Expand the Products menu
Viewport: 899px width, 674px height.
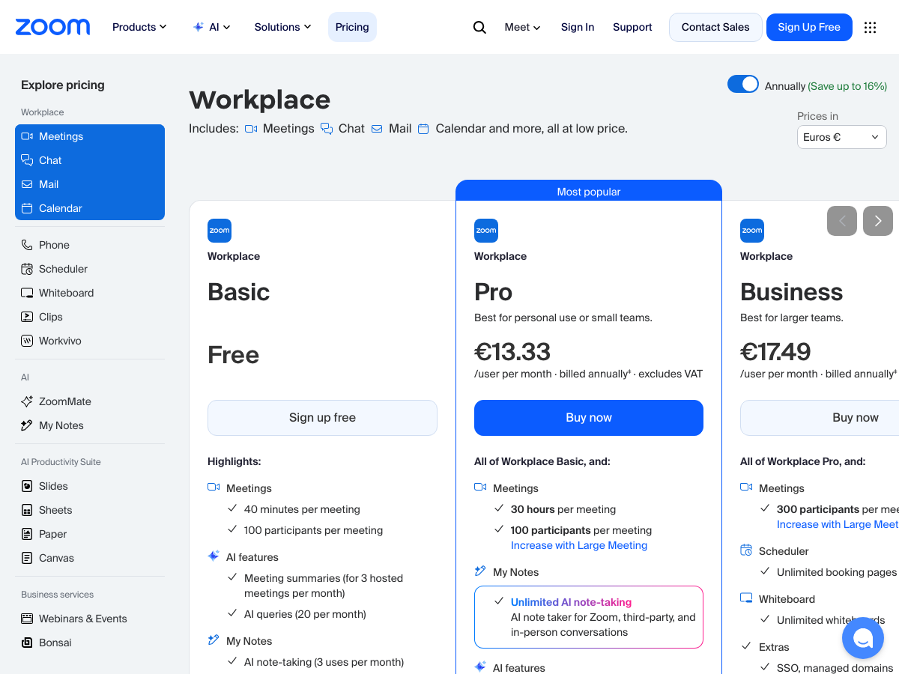click(x=139, y=27)
